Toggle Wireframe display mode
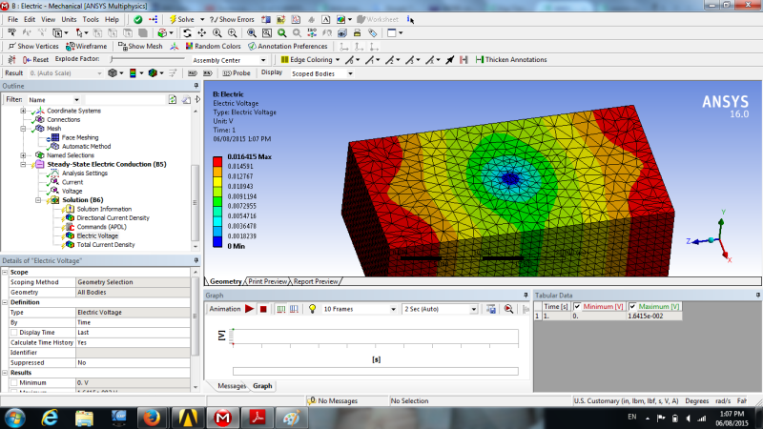The image size is (763, 429). click(x=87, y=46)
